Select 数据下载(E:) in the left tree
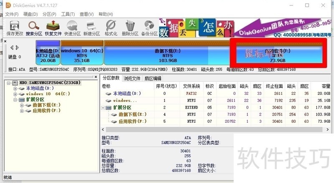 (46, 105)
